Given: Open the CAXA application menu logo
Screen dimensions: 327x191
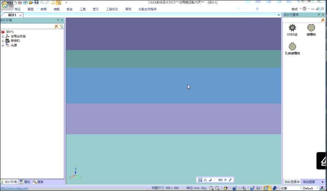Looking at the screenshot, I should pyautogui.click(x=5, y=5).
